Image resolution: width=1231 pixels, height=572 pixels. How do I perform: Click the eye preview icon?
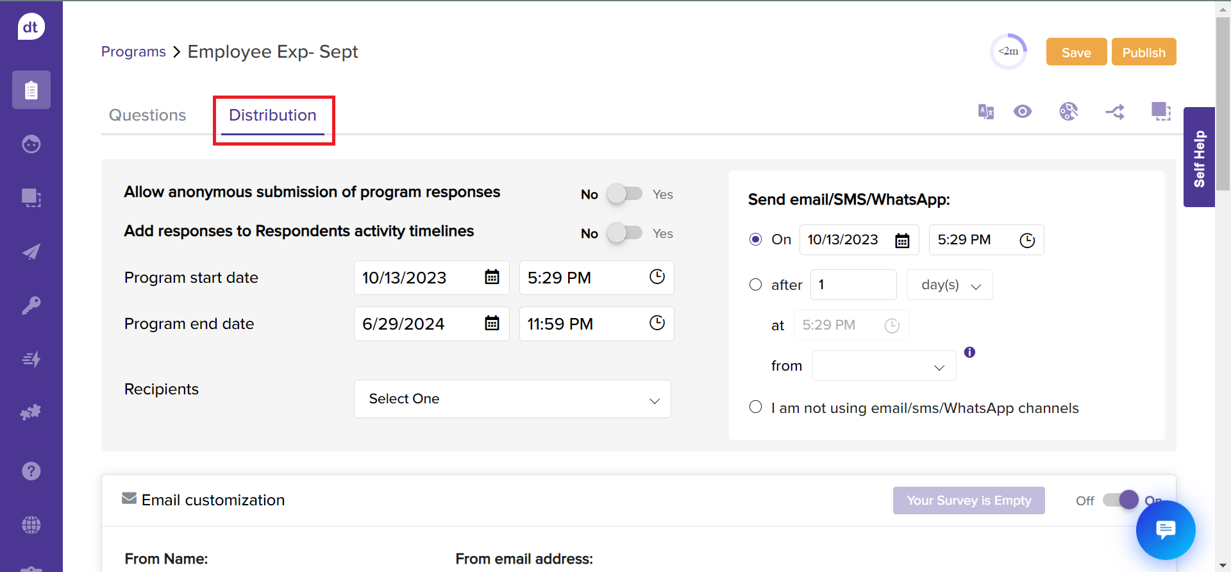pos(1023,112)
